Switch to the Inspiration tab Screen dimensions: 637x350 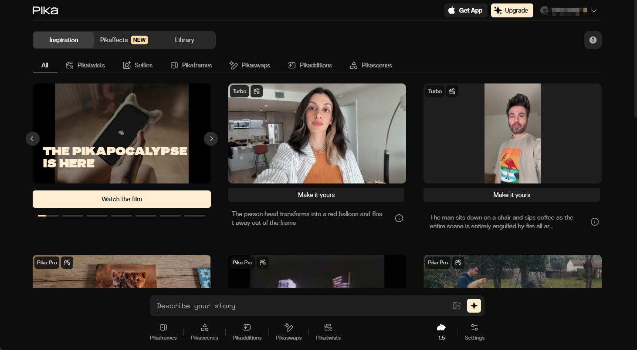[64, 40]
